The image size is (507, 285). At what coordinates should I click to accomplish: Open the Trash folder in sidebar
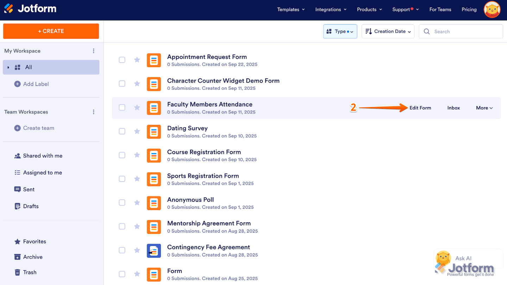(x=30, y=272)
